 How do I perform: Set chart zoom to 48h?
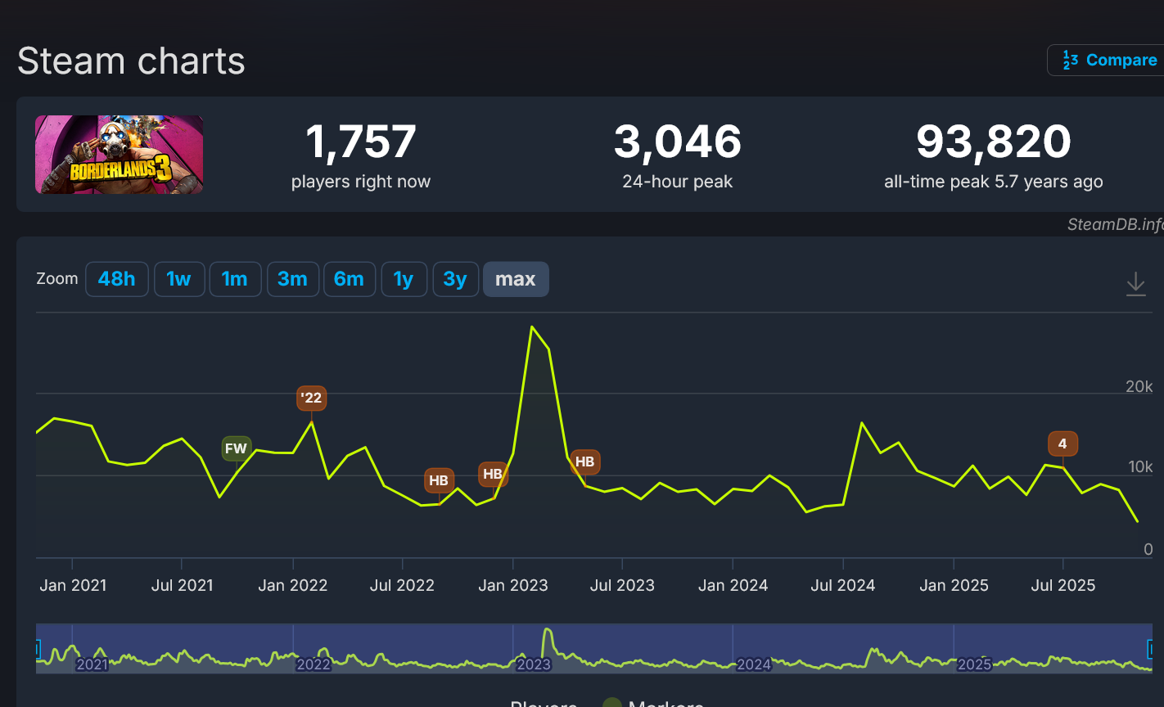(x=116, y=279)
